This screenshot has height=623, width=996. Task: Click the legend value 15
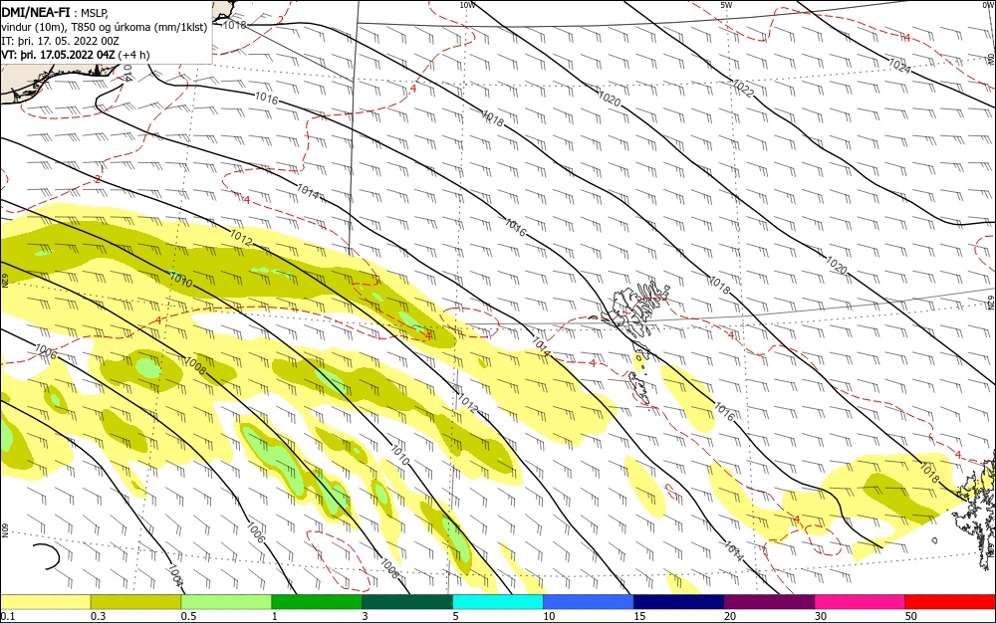[639, 616]
